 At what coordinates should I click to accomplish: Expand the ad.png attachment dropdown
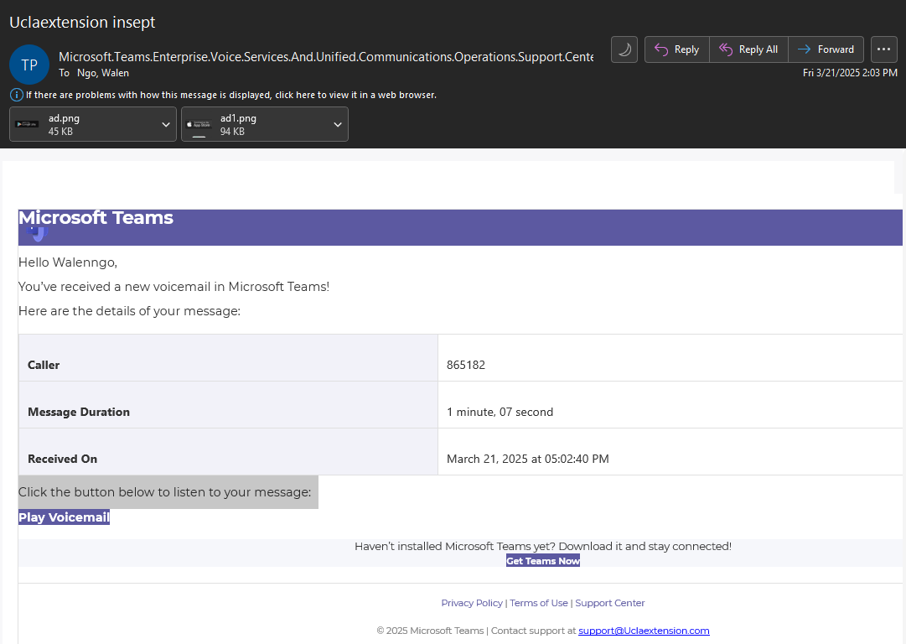166,124
